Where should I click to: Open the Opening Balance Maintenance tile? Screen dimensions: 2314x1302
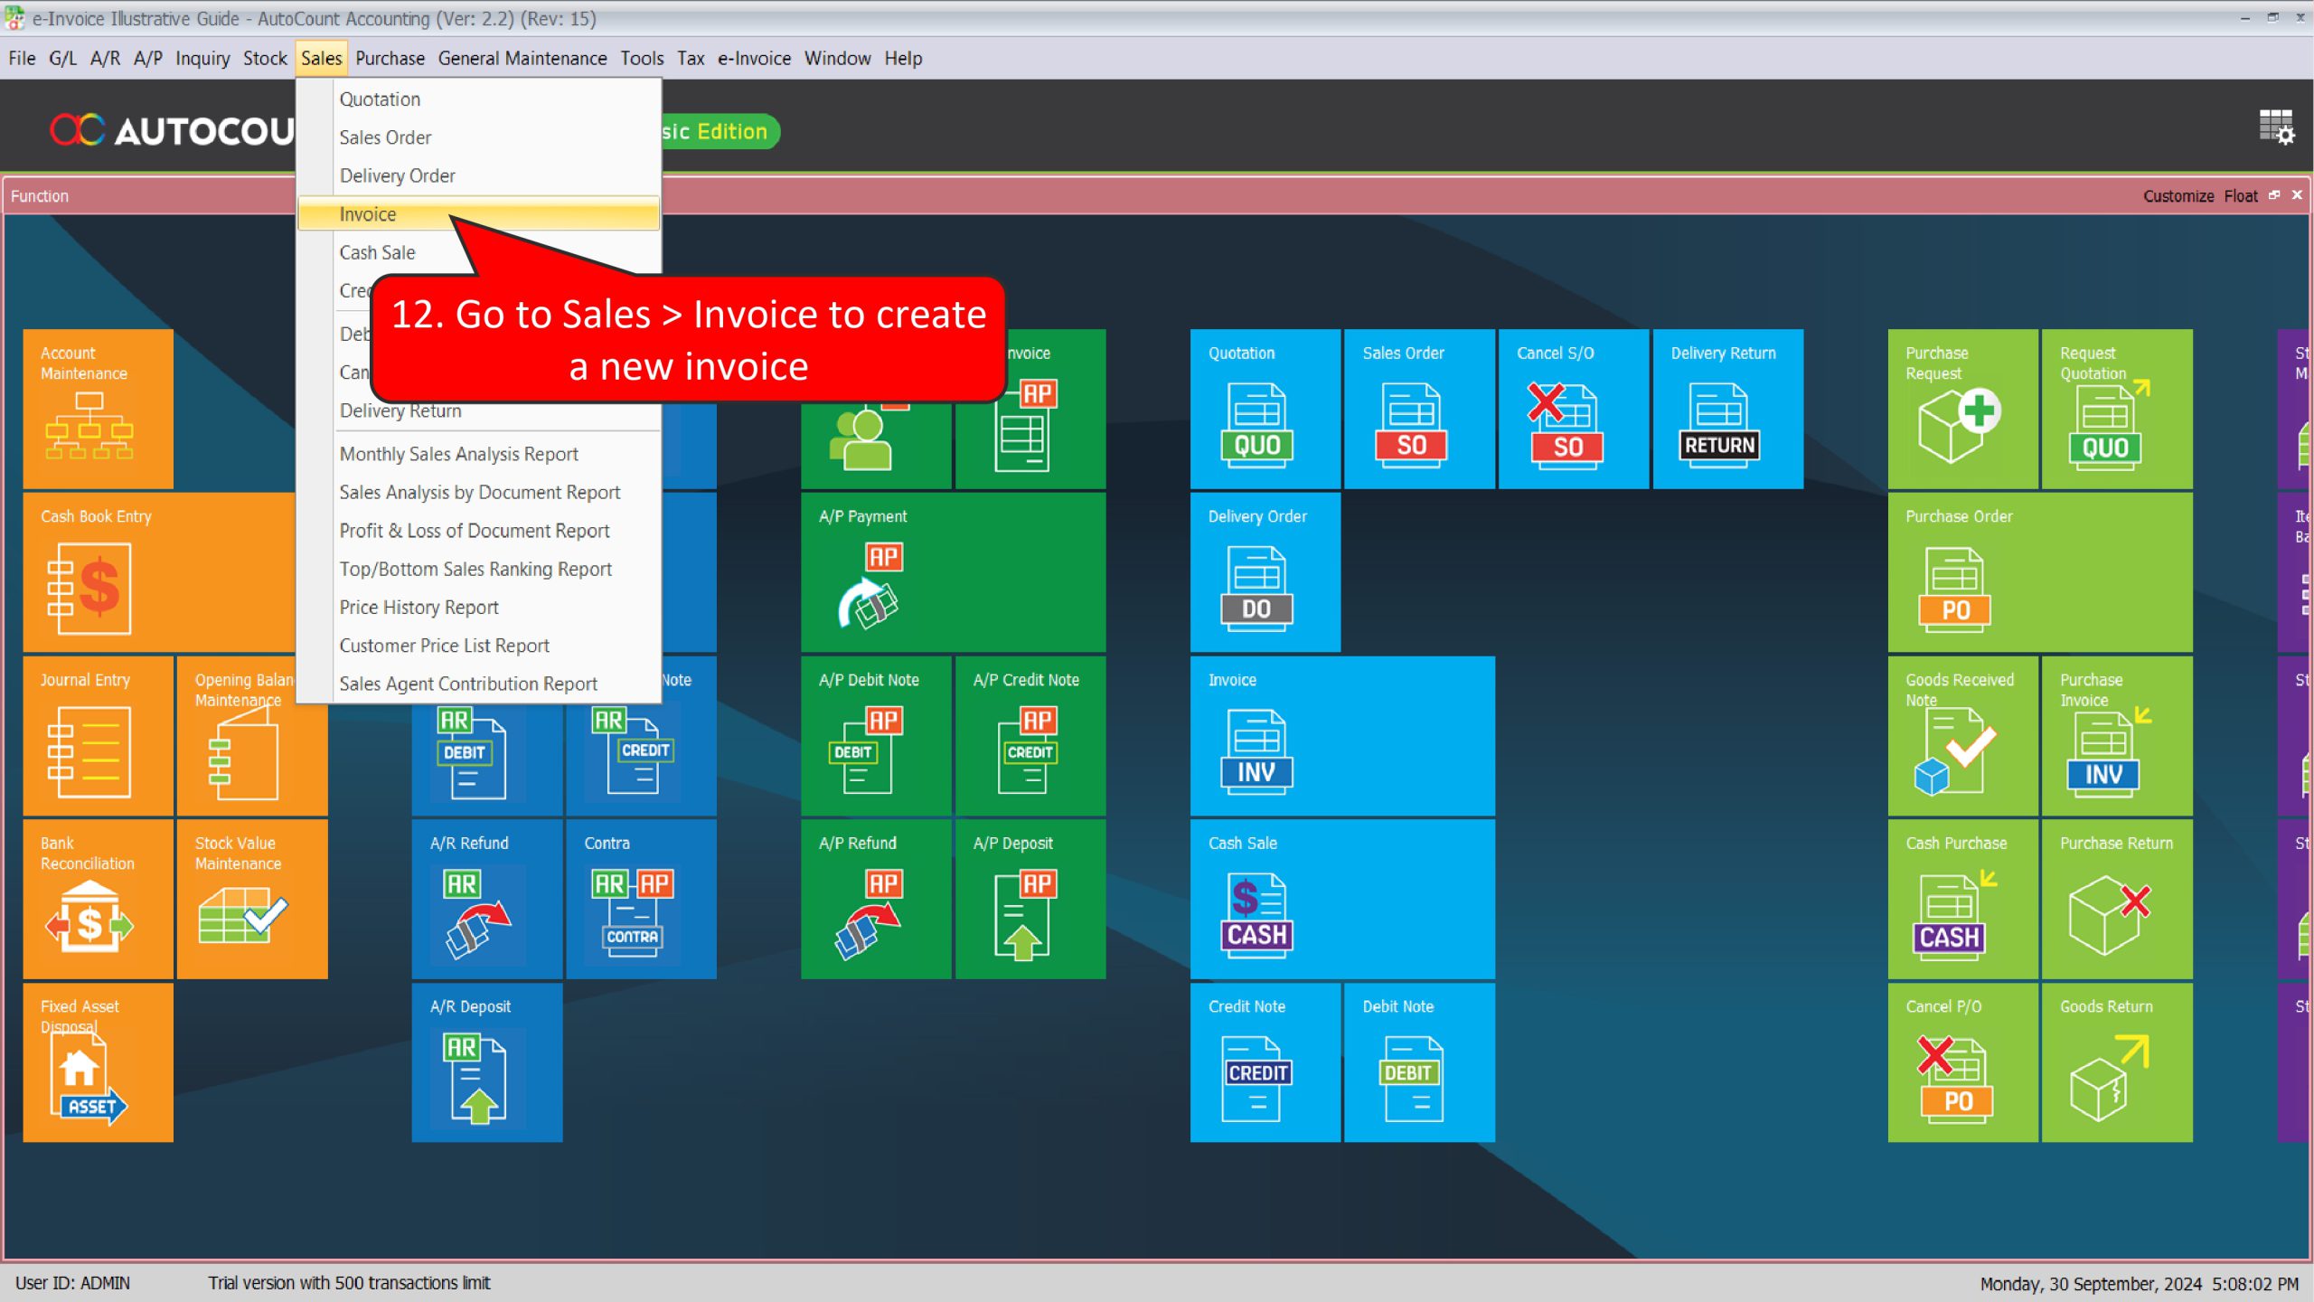pyautogui.click(x=252, y=752)
